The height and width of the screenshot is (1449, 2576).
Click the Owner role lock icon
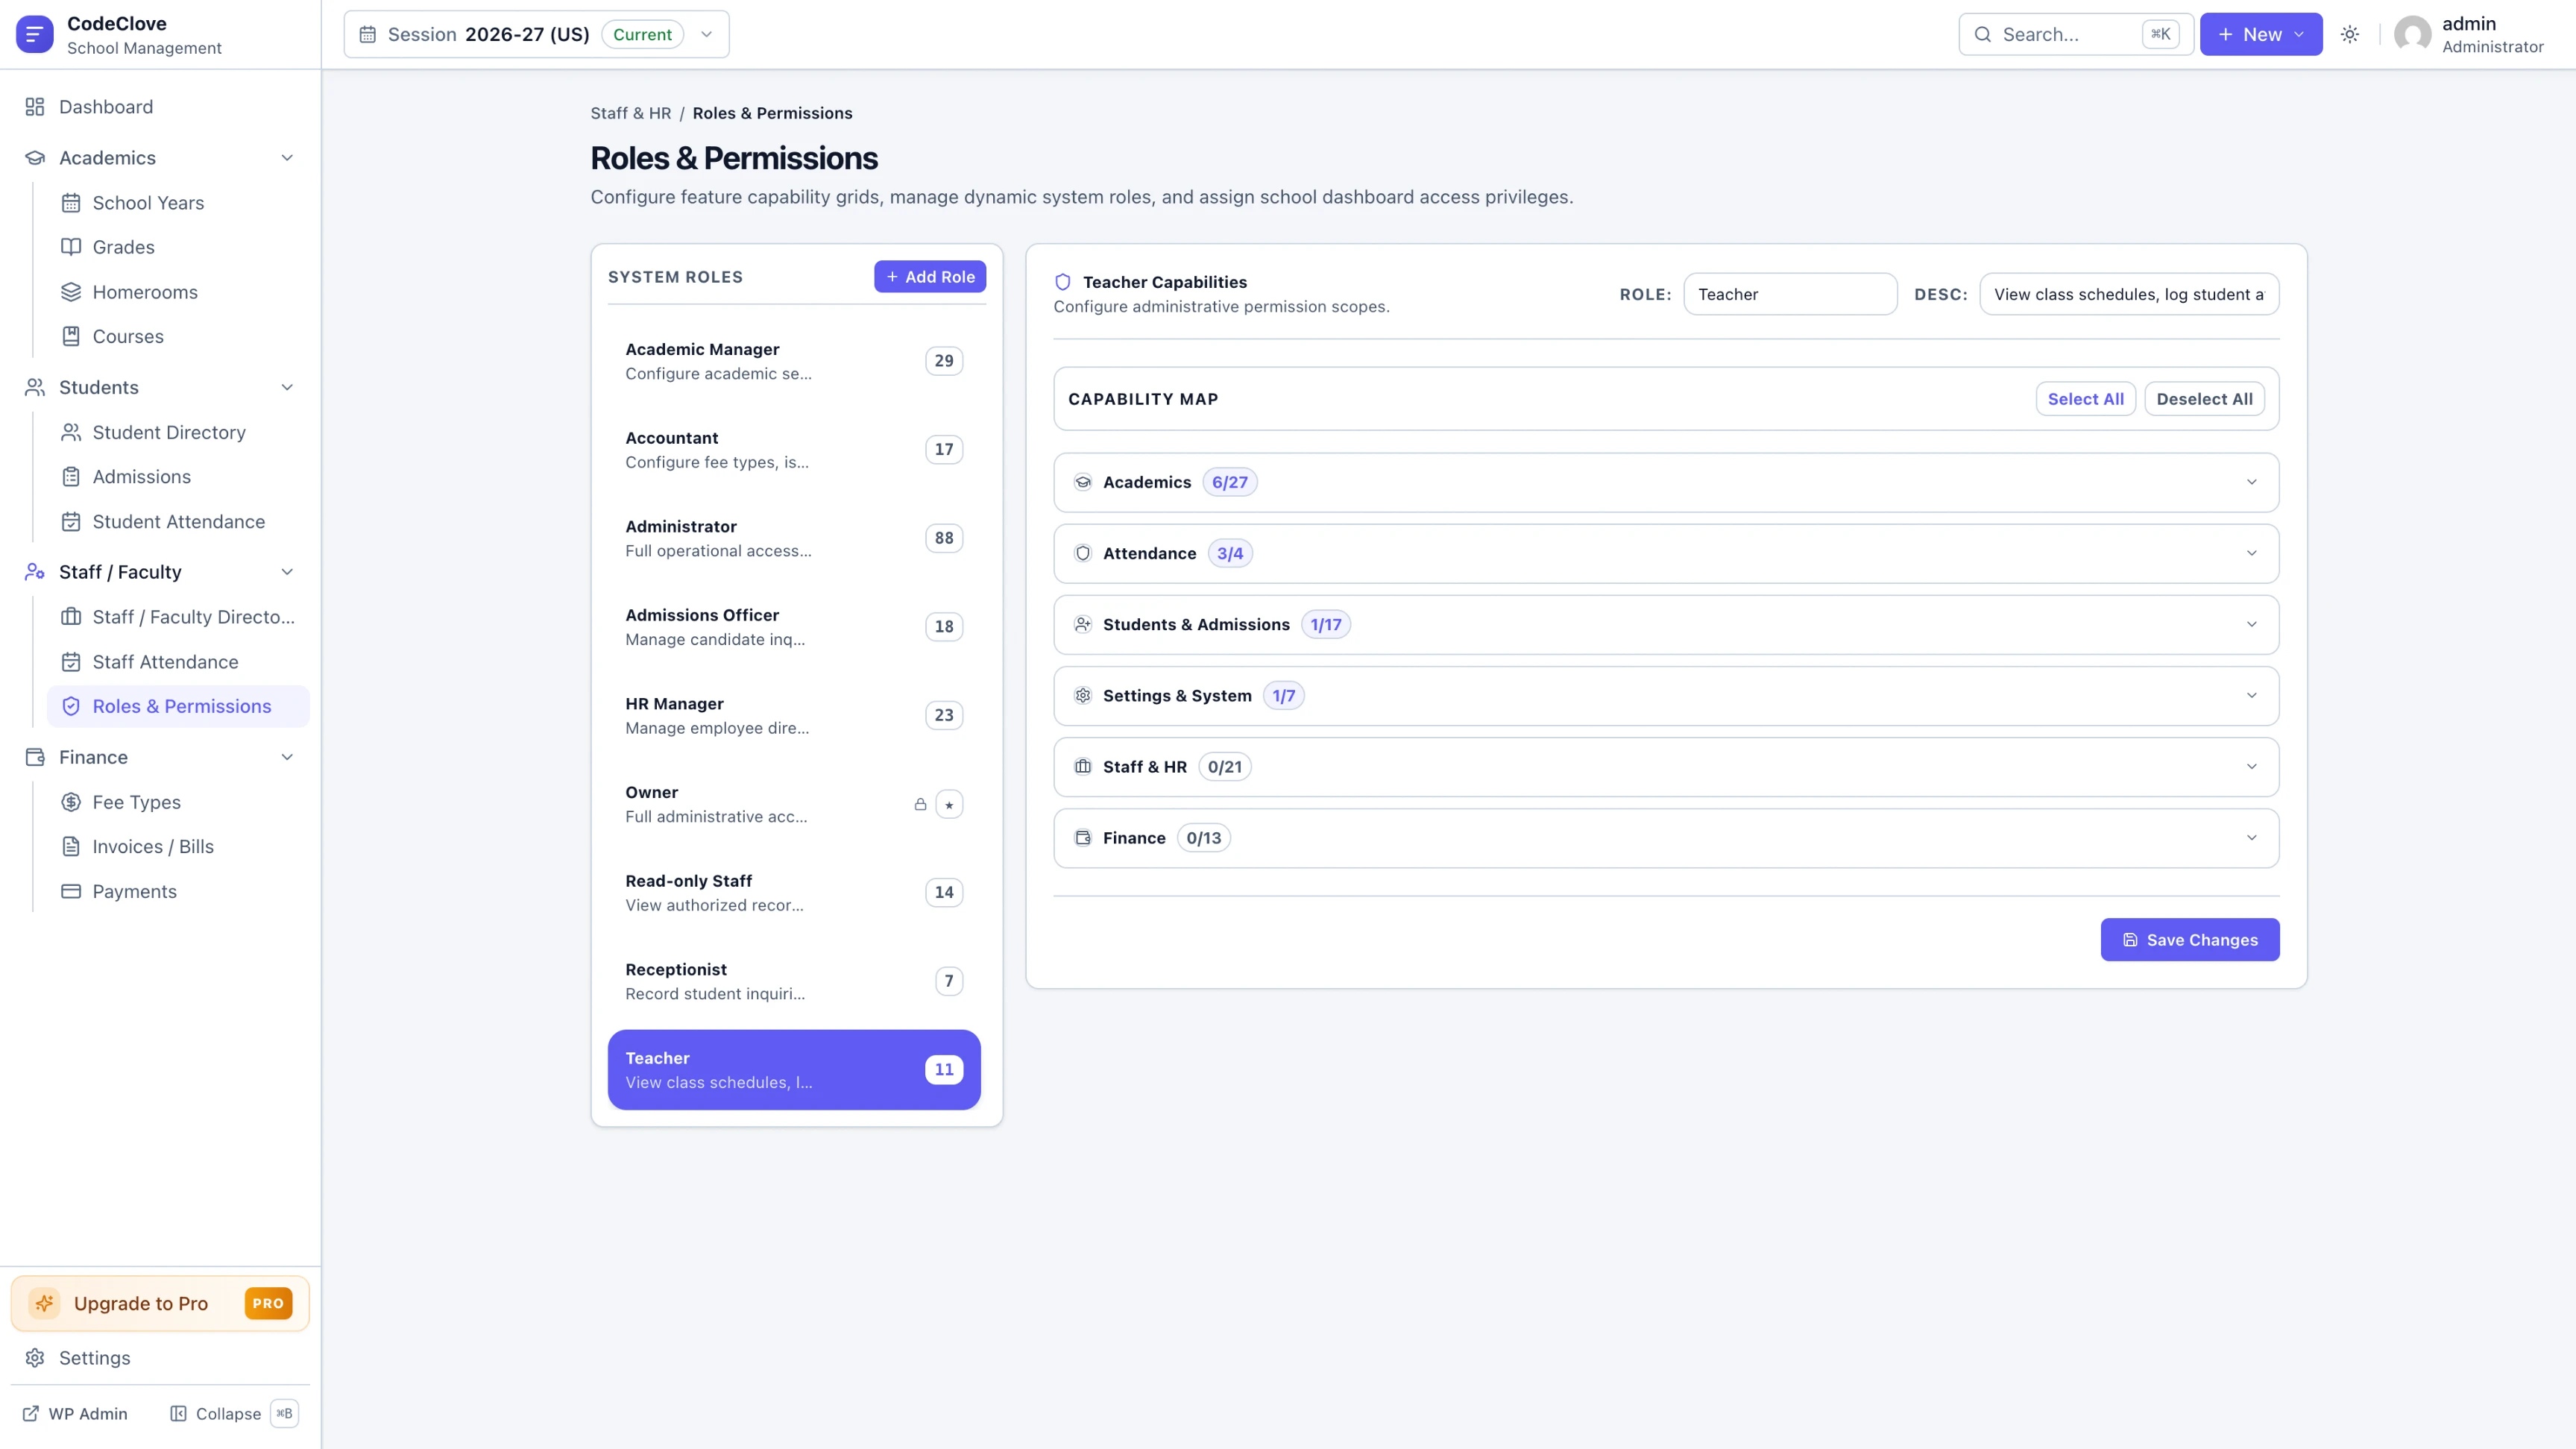point(920,804)
